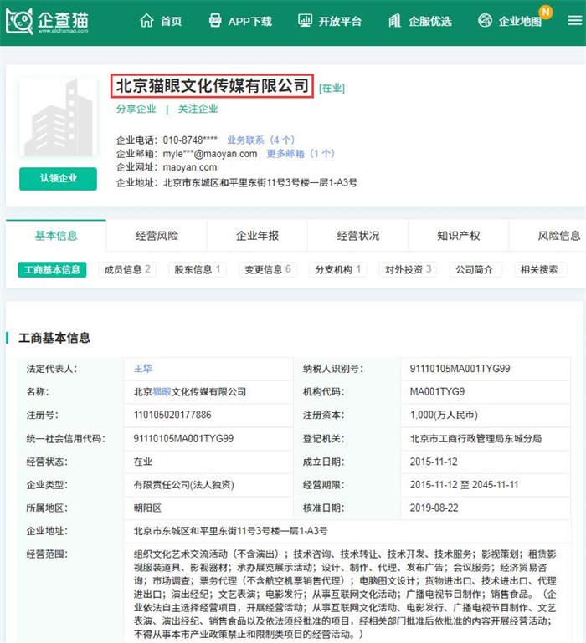
Task: Click 企业类型 value 有限责任公司(法人独资)
Action: pos(184,485)
